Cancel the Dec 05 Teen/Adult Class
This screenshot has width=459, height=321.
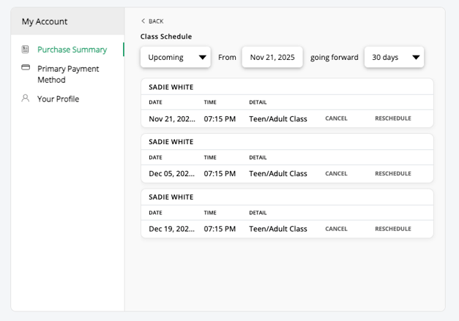[336, 174]
